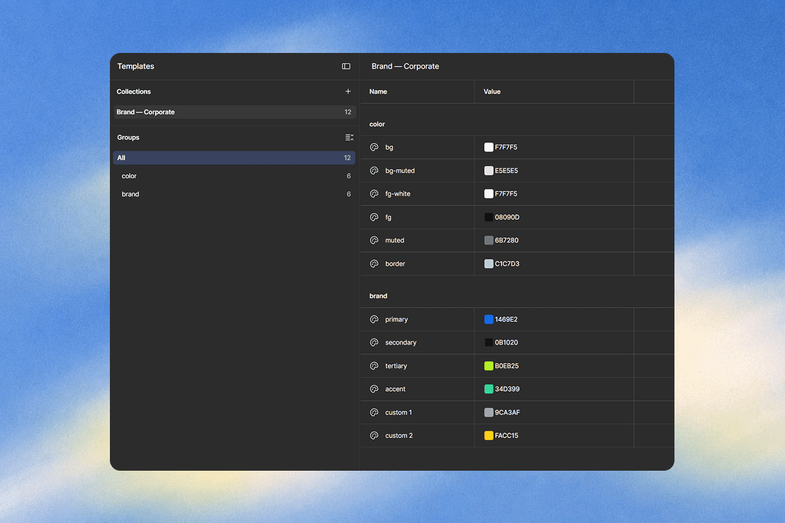Image resolution: width=785 pixels, height=523 pixels.
Task: Click the palette icon for tertiary
Action: coord(374,365)
